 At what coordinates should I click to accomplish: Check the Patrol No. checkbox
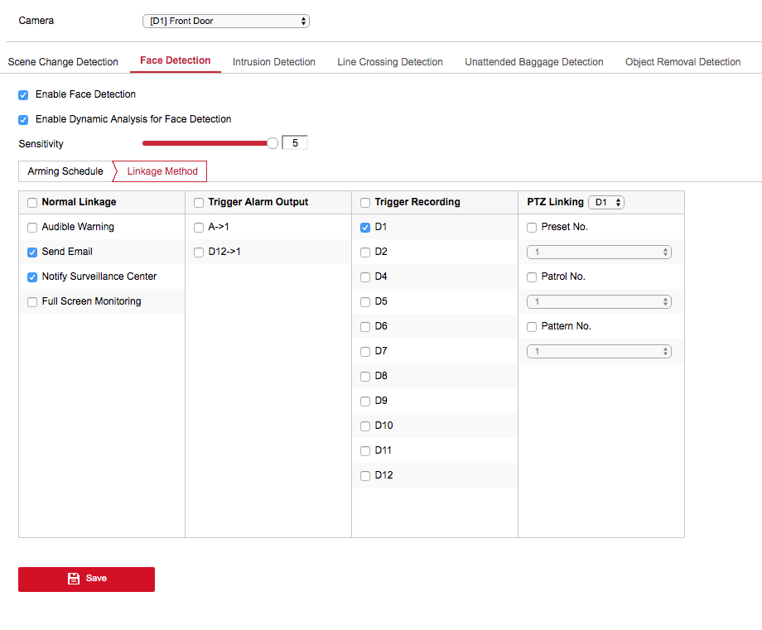point(532,277)
